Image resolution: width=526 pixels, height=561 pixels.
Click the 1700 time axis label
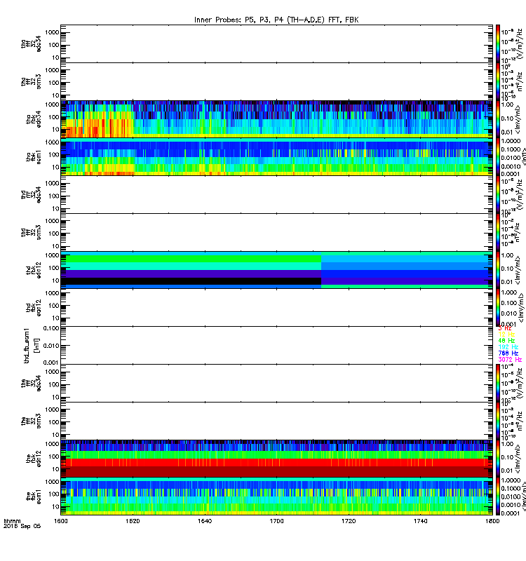coord(276,521)
